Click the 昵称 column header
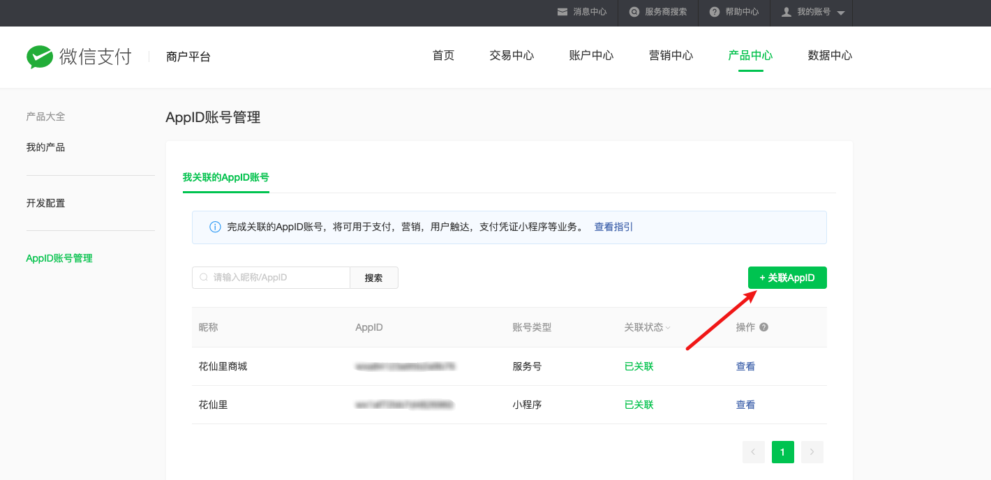This screenshot has height=480, width=991. pyautogui.click(x=209, y=327)
